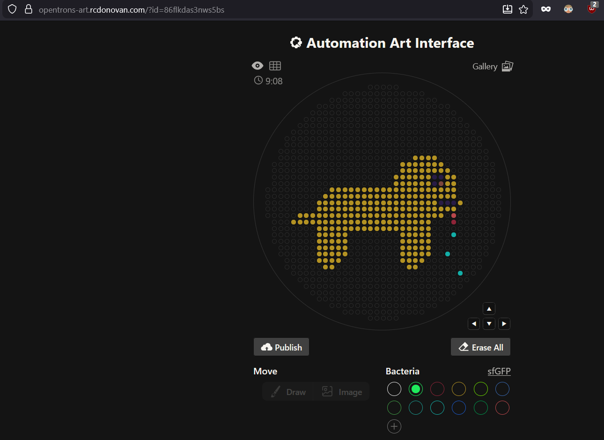The image size is (604, 440).
Task: Bookmark this page with the star icon
Action: (x=523, y=9)
